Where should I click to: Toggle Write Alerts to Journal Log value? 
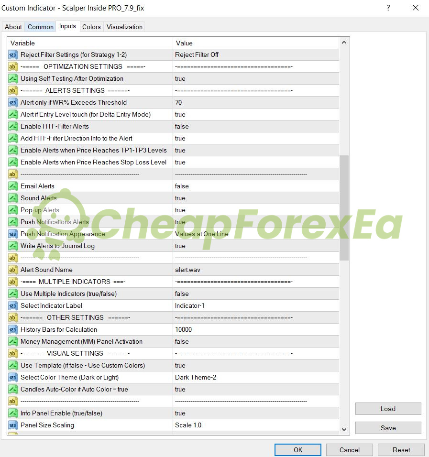[256, 246]
